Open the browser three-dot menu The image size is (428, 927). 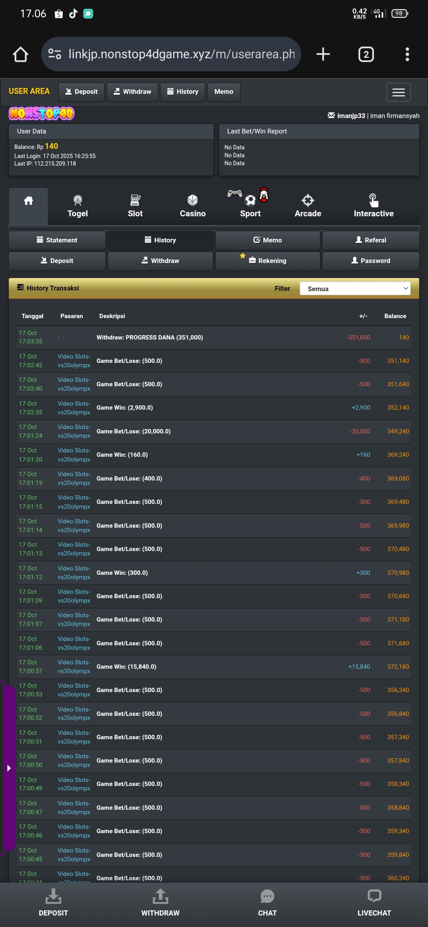(x=407, y=54)
